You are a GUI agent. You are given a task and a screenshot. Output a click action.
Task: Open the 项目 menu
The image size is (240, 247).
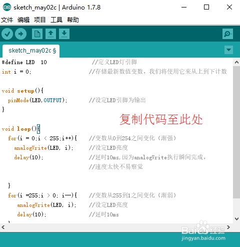(40, 20)
